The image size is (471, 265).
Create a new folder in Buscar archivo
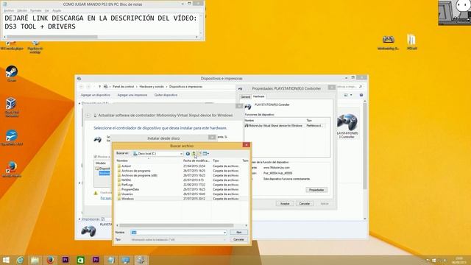(199, 154)
